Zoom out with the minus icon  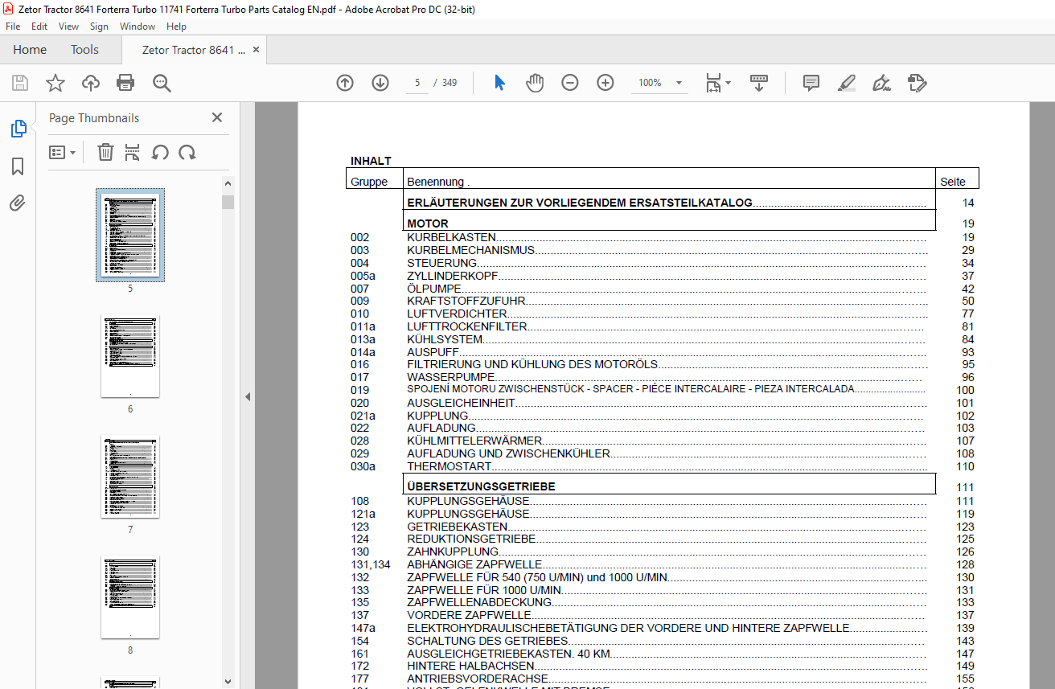click(570, 83)
